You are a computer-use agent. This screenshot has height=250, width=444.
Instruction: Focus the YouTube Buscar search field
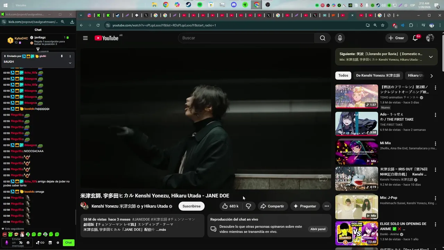[246, 38]
